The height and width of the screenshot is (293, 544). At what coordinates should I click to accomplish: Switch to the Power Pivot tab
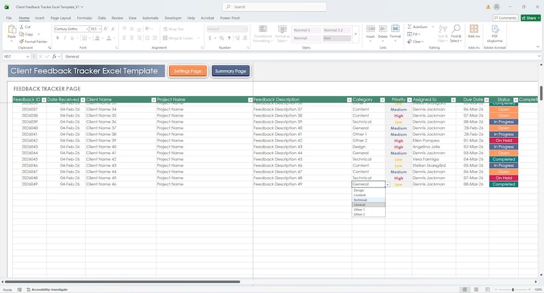click(x=230, y=18)
